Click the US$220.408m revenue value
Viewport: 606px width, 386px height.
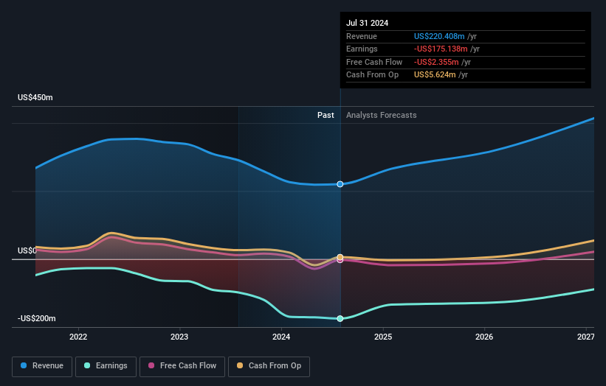pyautogui.click(x=439, y=36)
